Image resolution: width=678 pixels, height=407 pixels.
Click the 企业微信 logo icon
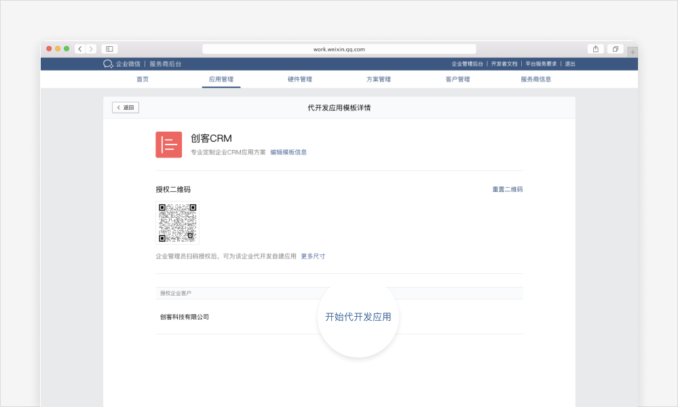108,64
